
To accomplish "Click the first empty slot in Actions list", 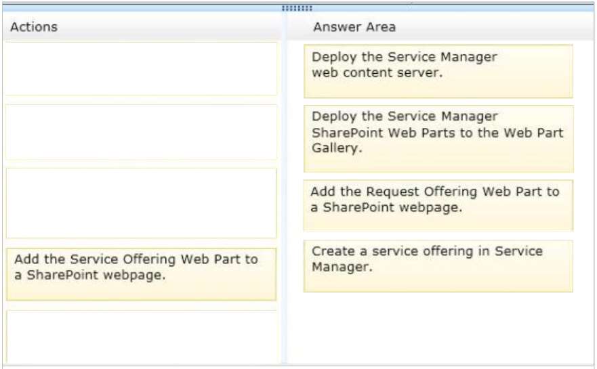I will click(141, 68).
